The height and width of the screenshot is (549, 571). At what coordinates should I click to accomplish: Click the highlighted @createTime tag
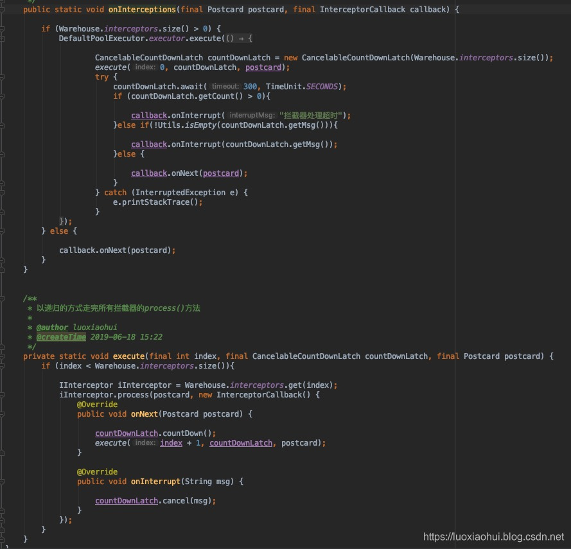pyautogui.click(x=61, y=337)
